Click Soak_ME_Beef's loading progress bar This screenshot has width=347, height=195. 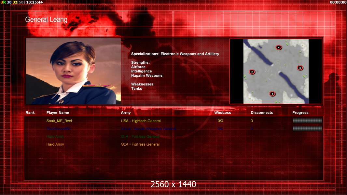[x=307, y=121]
